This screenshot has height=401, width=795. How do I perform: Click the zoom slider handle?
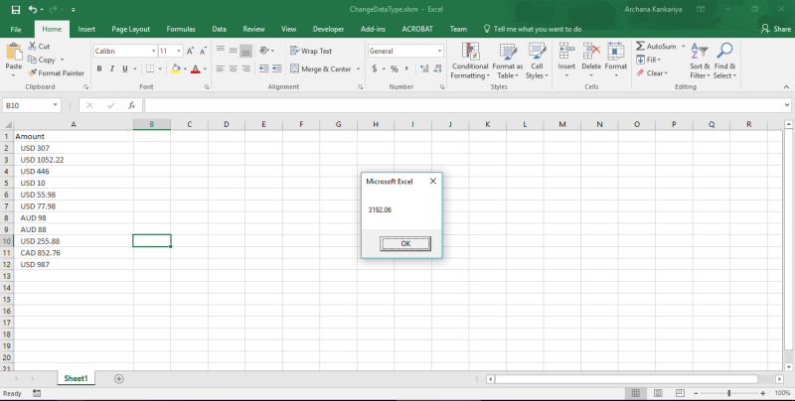click(729, 393)
